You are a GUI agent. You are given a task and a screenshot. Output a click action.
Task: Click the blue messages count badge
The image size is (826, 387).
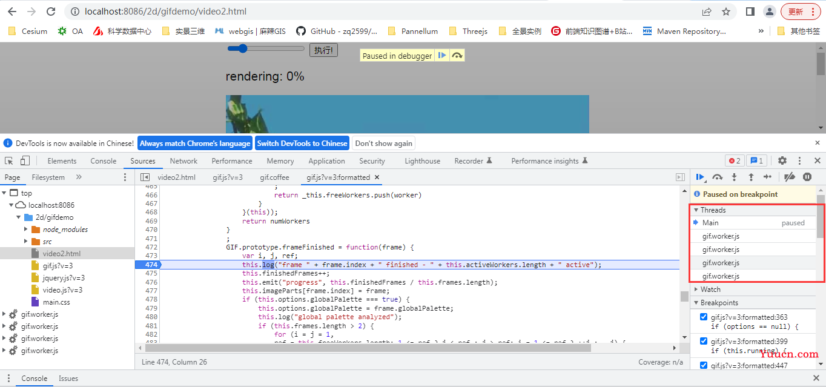[757, 160]
